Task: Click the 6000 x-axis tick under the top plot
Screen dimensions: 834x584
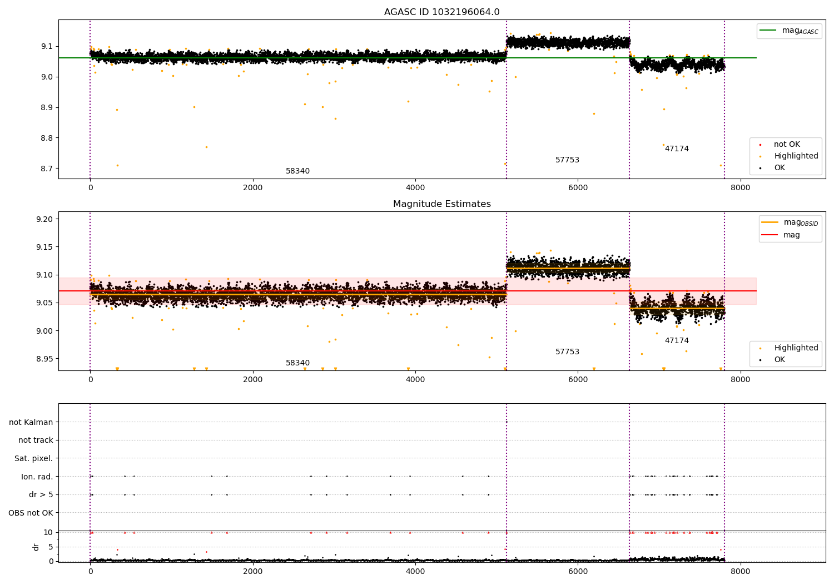Action: [x=578, y=188]
